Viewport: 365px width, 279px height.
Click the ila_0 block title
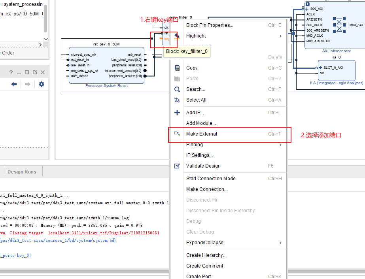[337, 57]
